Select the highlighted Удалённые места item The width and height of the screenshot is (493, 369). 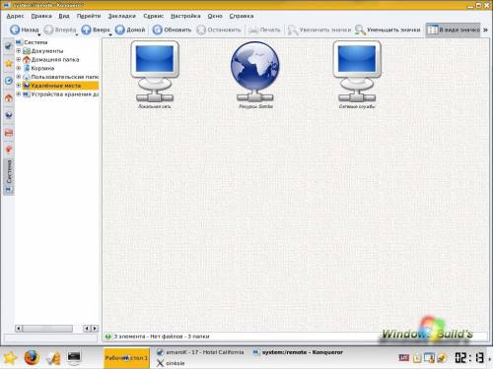tap(60, 86)
